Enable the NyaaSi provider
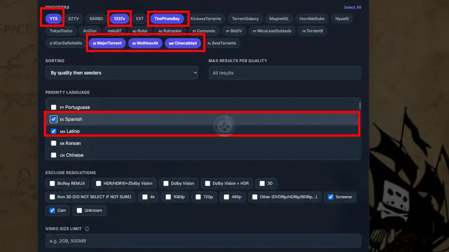This screenshot has height=252, width=449. pos(342,18)
